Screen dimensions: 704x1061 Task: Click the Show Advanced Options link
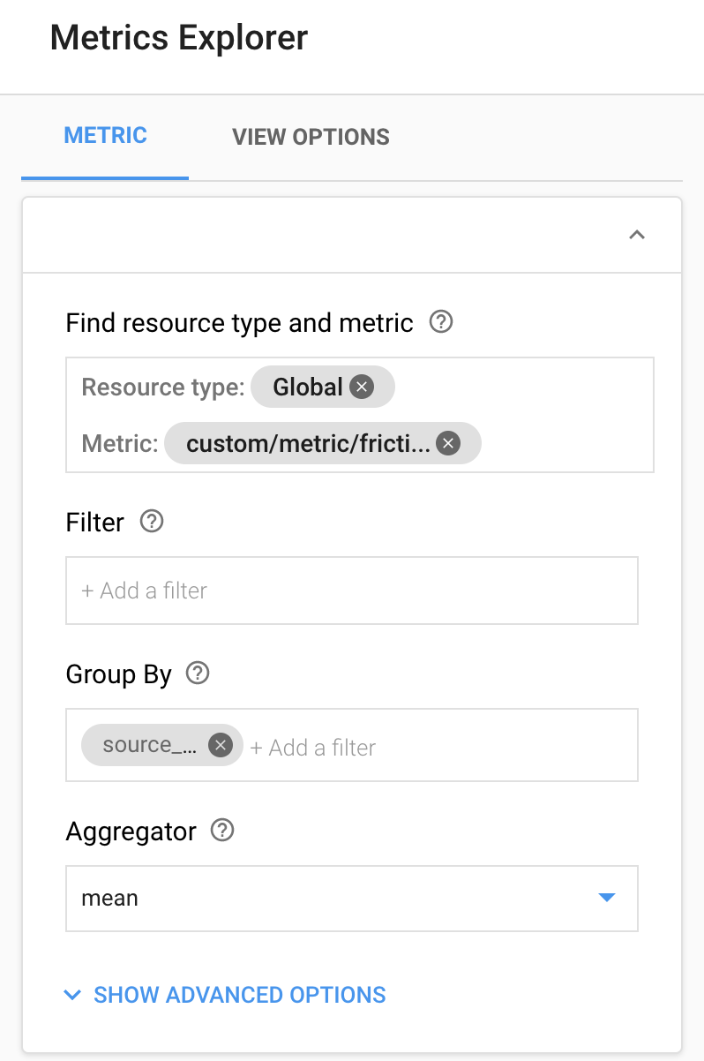tap(239, 995)
